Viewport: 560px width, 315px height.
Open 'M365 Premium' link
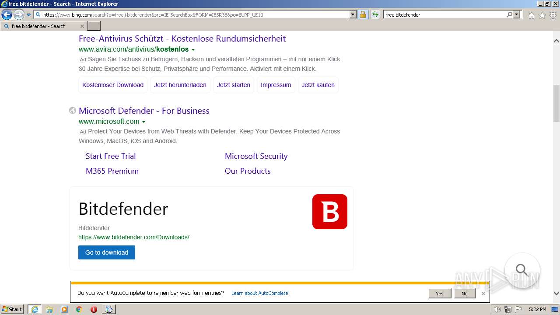112,171
